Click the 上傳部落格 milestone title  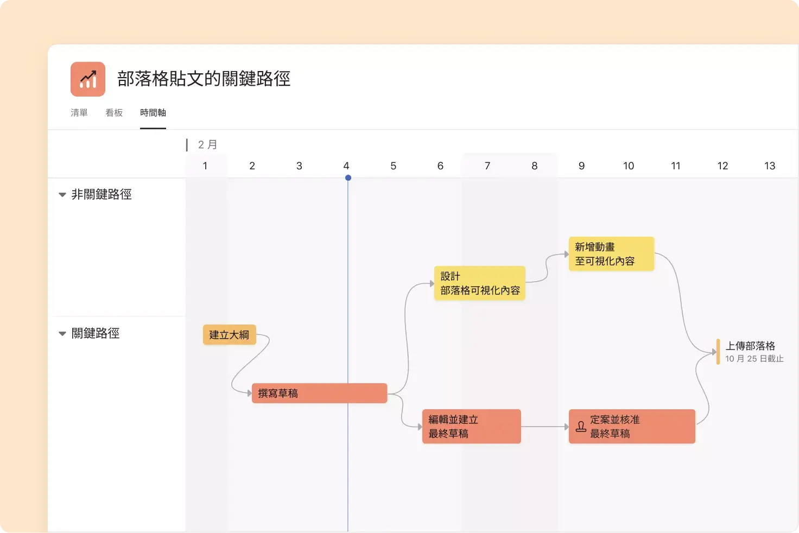tap(751, 346)
